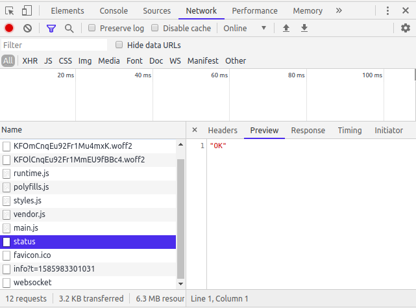The image size is (416, 308).
Task: Export HAR file with download arrow
Action: point(304,28)
